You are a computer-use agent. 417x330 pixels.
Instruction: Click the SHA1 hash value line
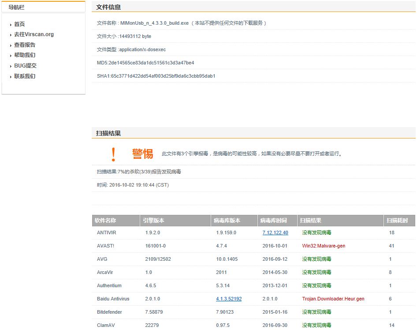click(156, 76)
